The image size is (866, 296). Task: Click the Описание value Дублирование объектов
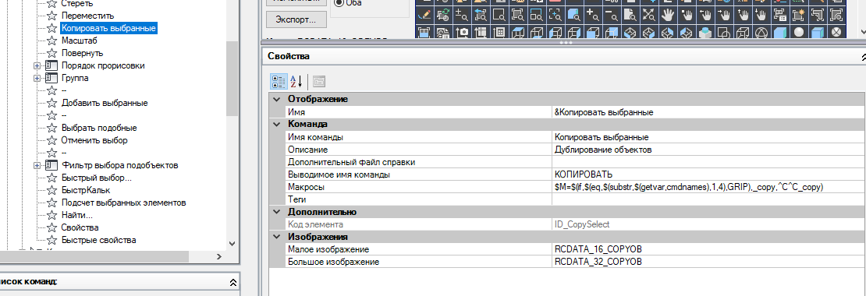click(x=708, y=150)
